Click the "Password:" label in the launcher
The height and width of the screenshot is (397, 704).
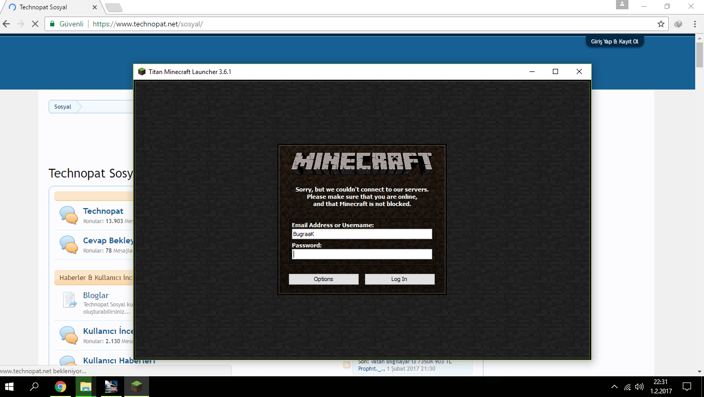point(306,245)
